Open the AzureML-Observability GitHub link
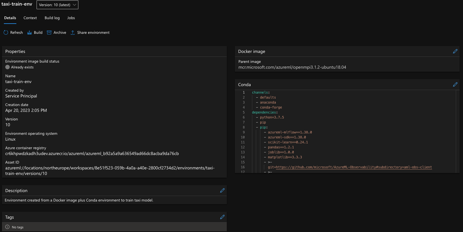This screenshot has height=232, width=463. (x=354, y=167)
